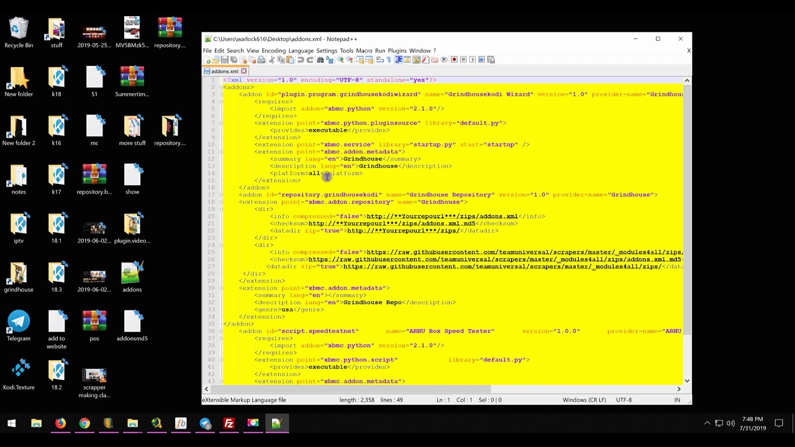
Task: Open FileZilla from the taskbar
Action: click(x=229, y=423)
